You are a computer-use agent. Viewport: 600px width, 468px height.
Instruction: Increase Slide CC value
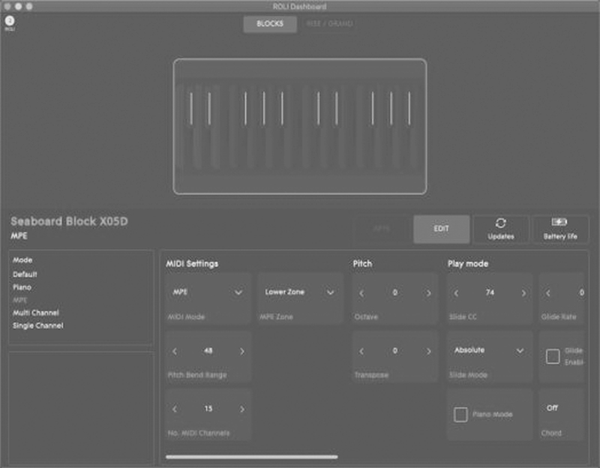[x=523, y=293]
